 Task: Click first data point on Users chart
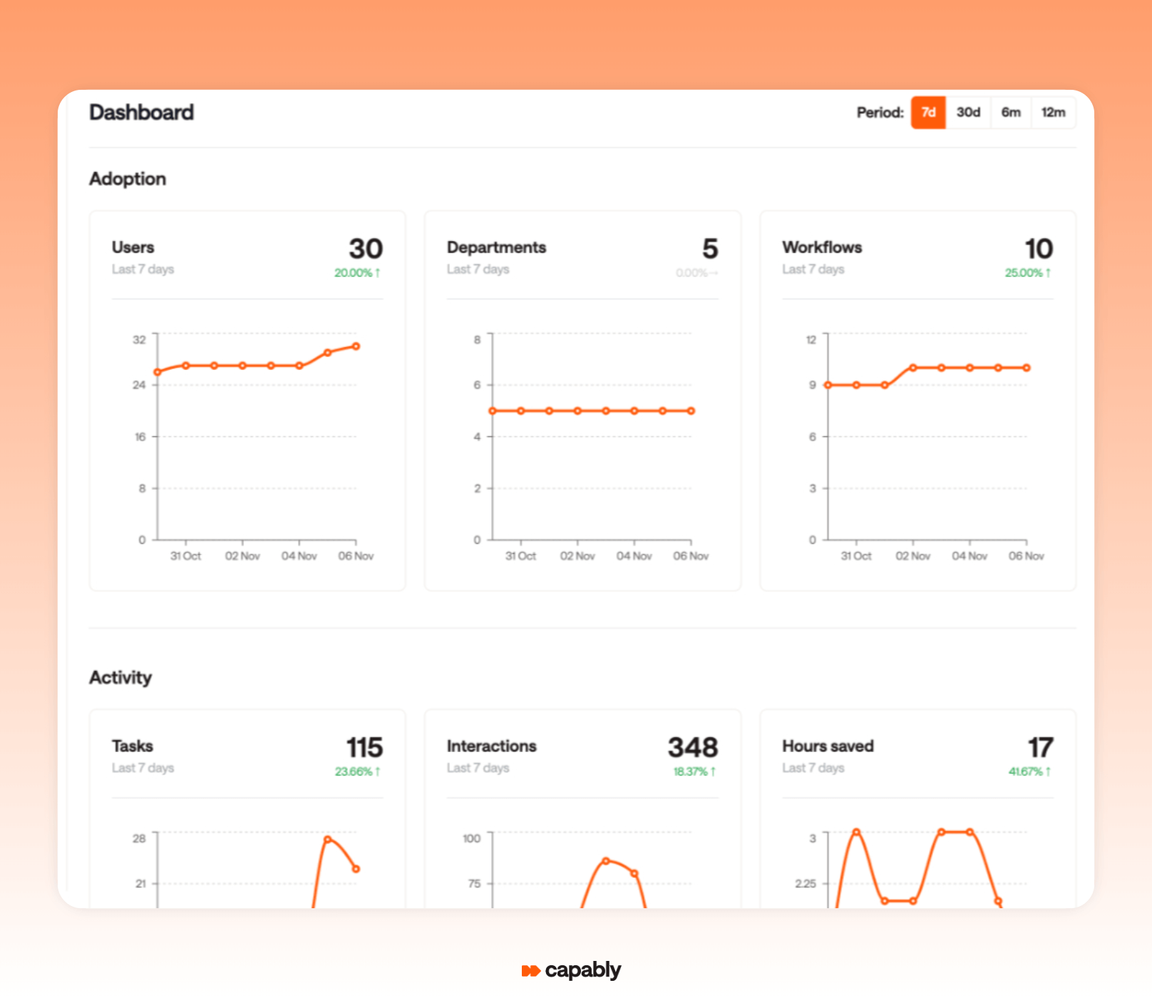point(158,372)
